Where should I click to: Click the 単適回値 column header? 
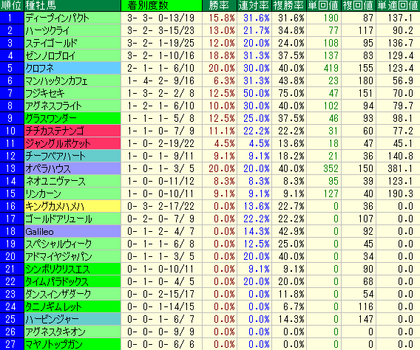(399, 5)
